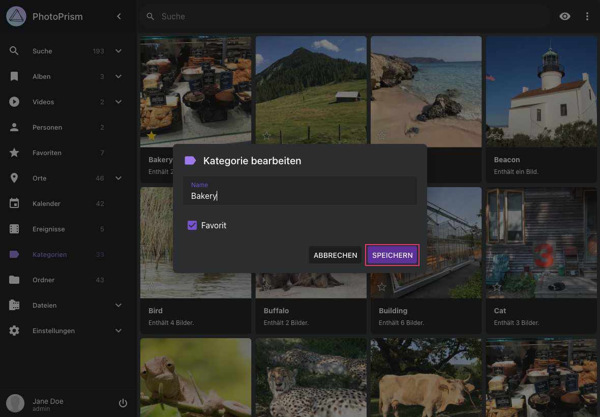Click the Kategorie bearbeiten dialog heading
Screen dimensions: 600x417
coord(252,161)
